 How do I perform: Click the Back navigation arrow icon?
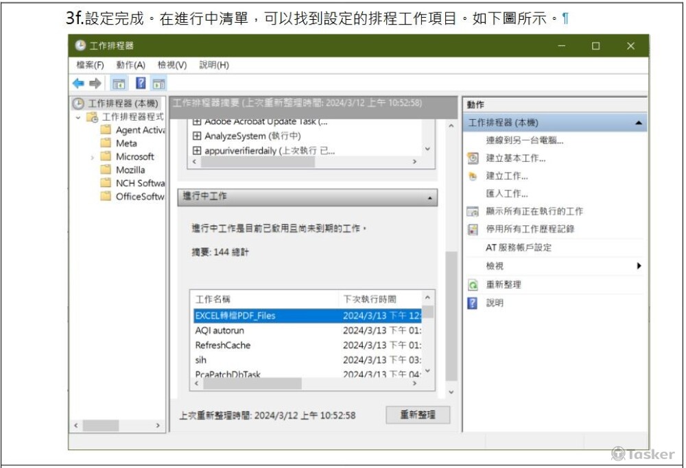click(79, 84)
